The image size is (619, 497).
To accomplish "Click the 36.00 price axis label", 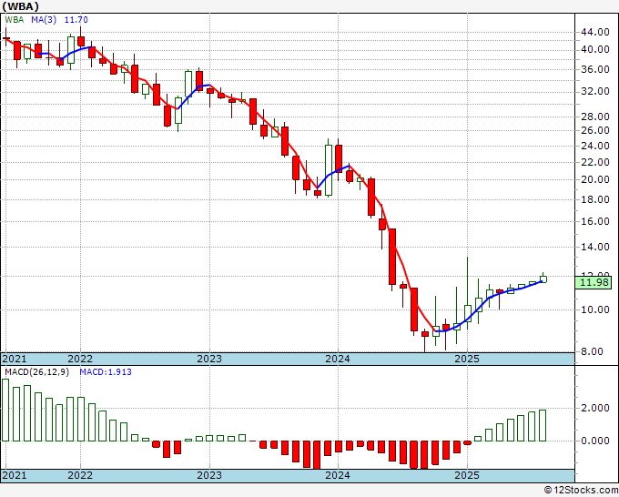I will [595, 69].
